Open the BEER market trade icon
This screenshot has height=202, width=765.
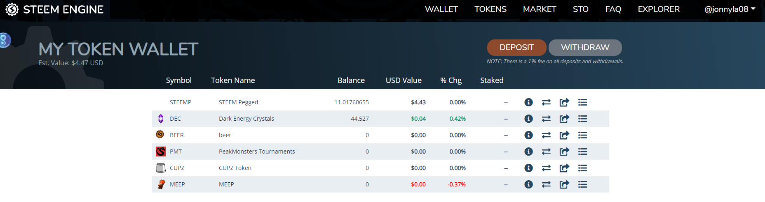click(x=546, y=135)
